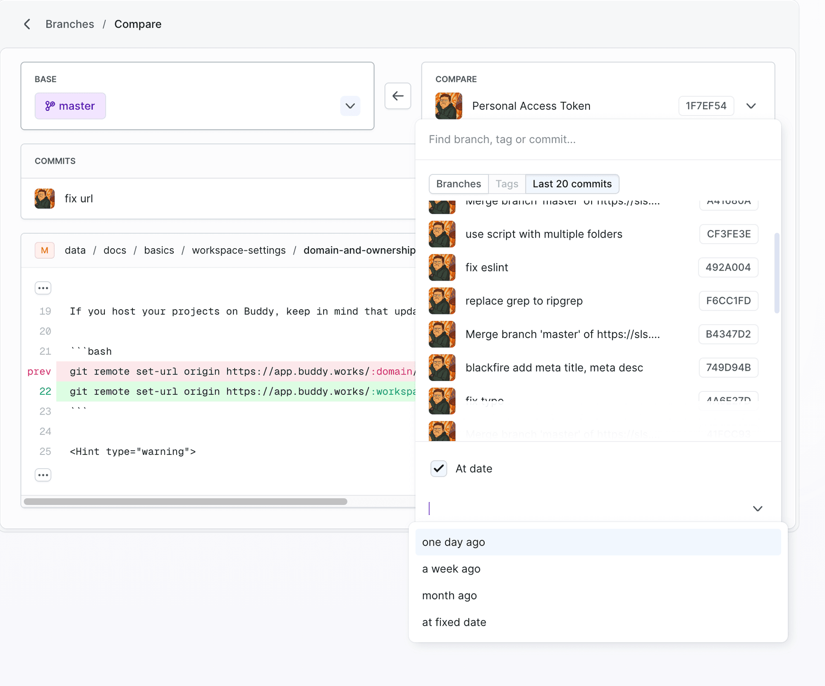Click the F6CC1FD hash badge
Image resolution: width=825 pixels, height=686 pixels.
tap(728, 301)
